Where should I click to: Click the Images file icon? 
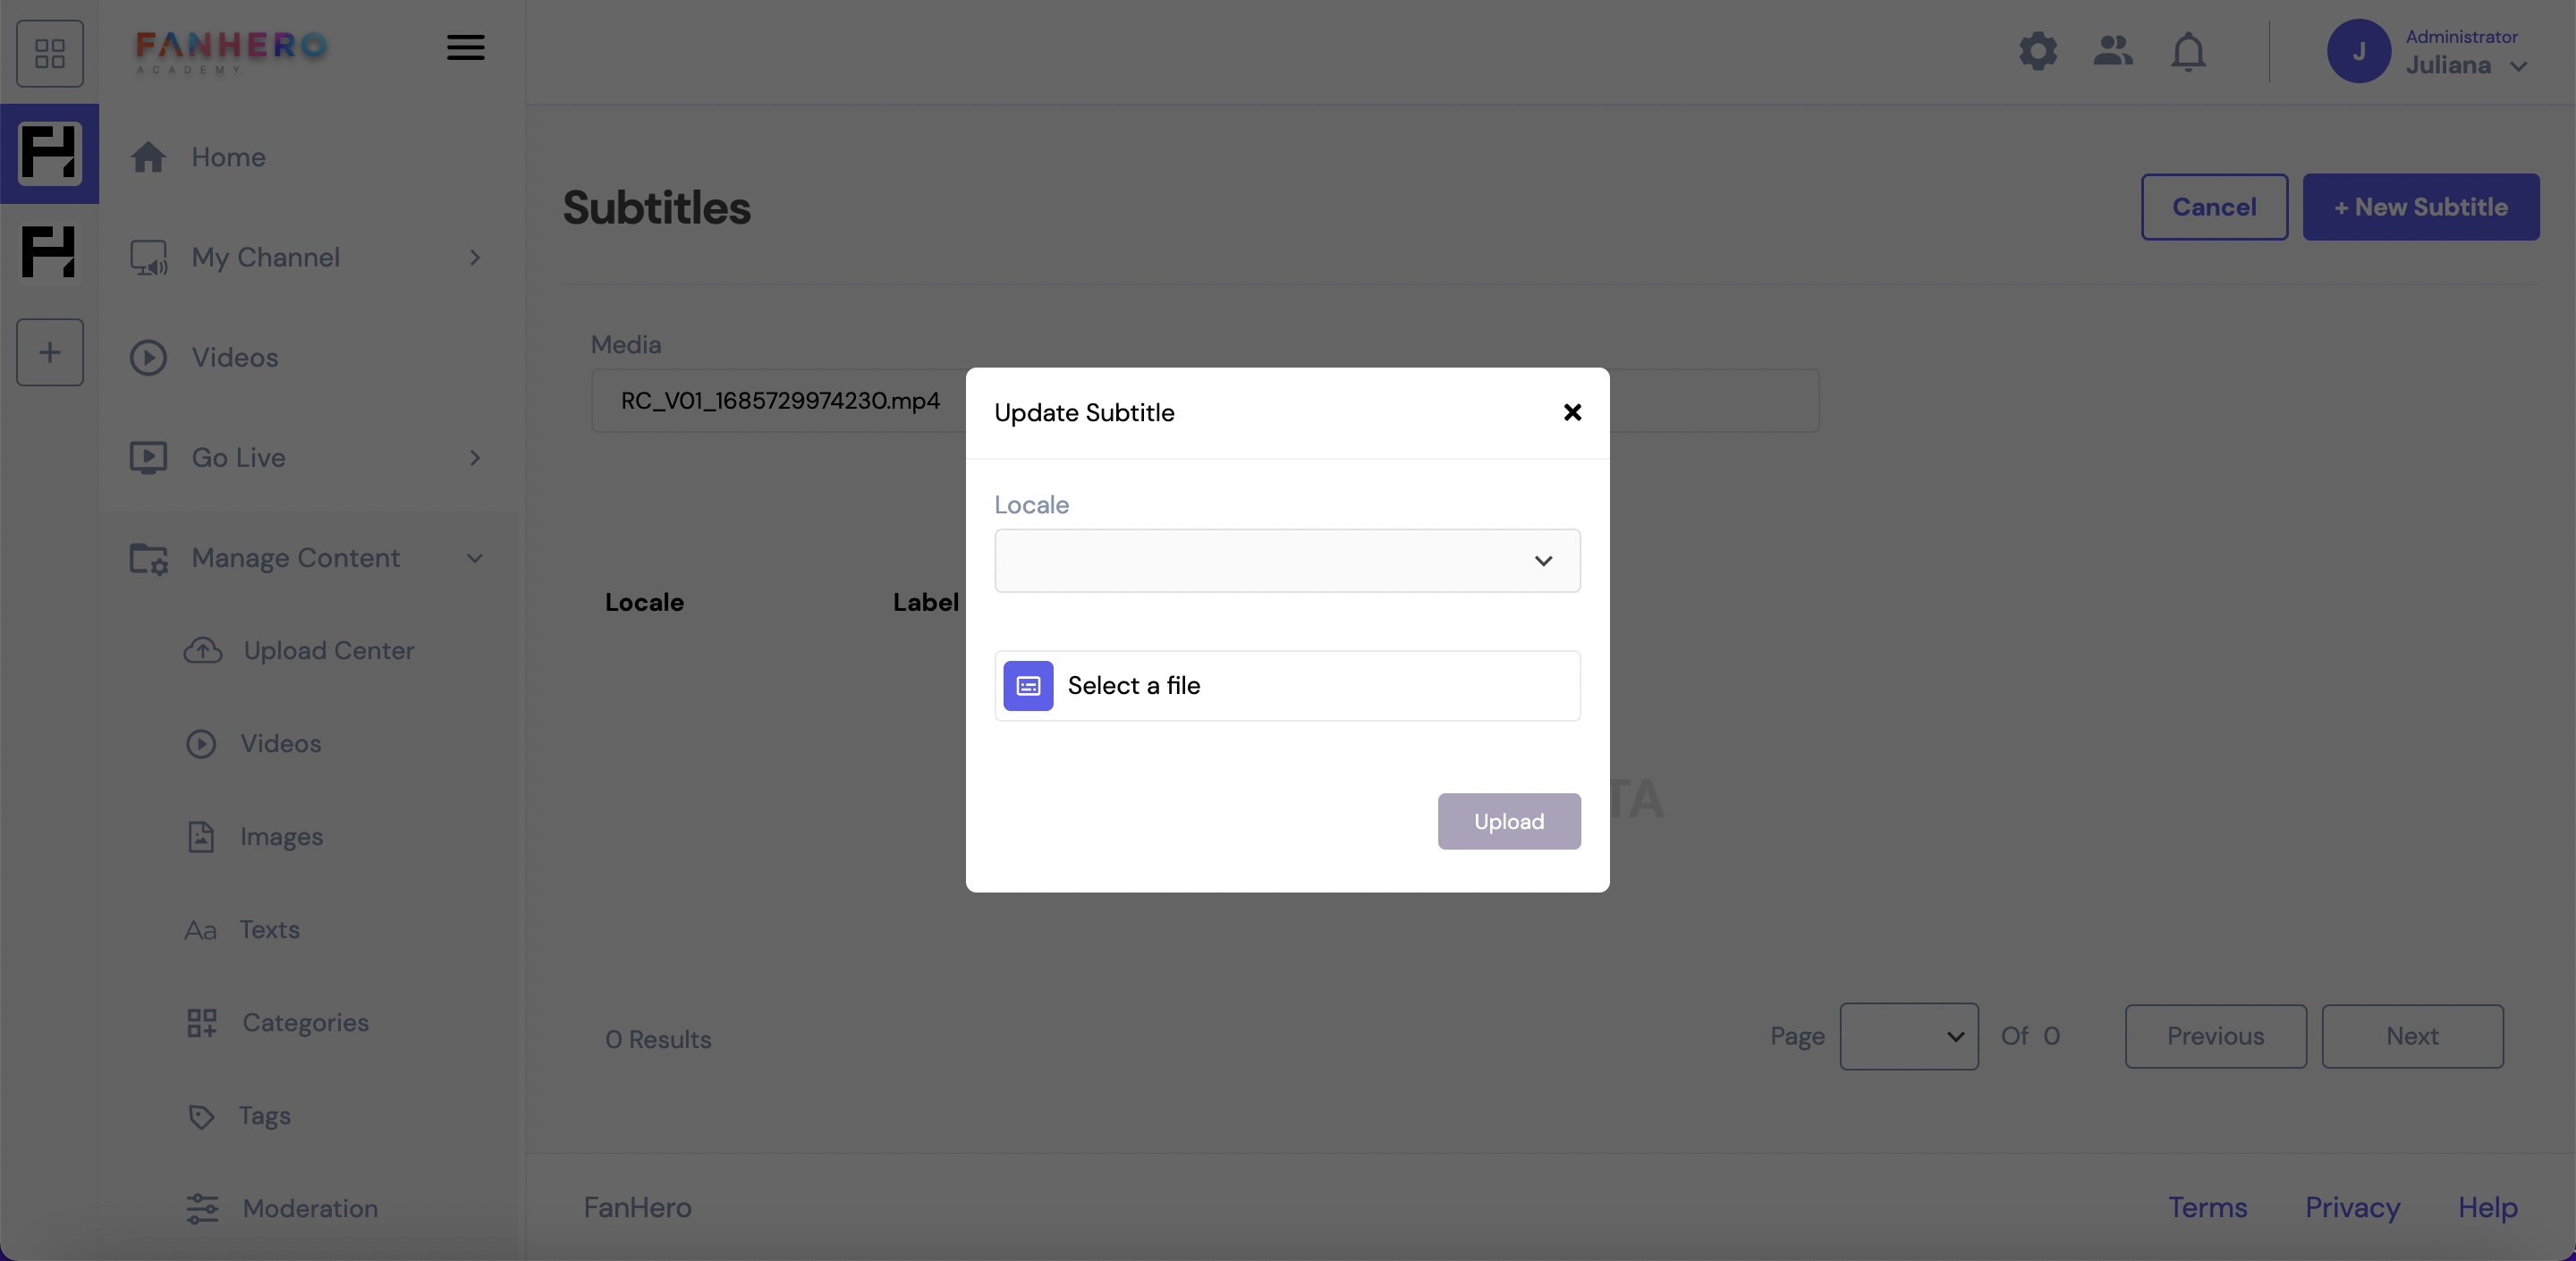201,836
